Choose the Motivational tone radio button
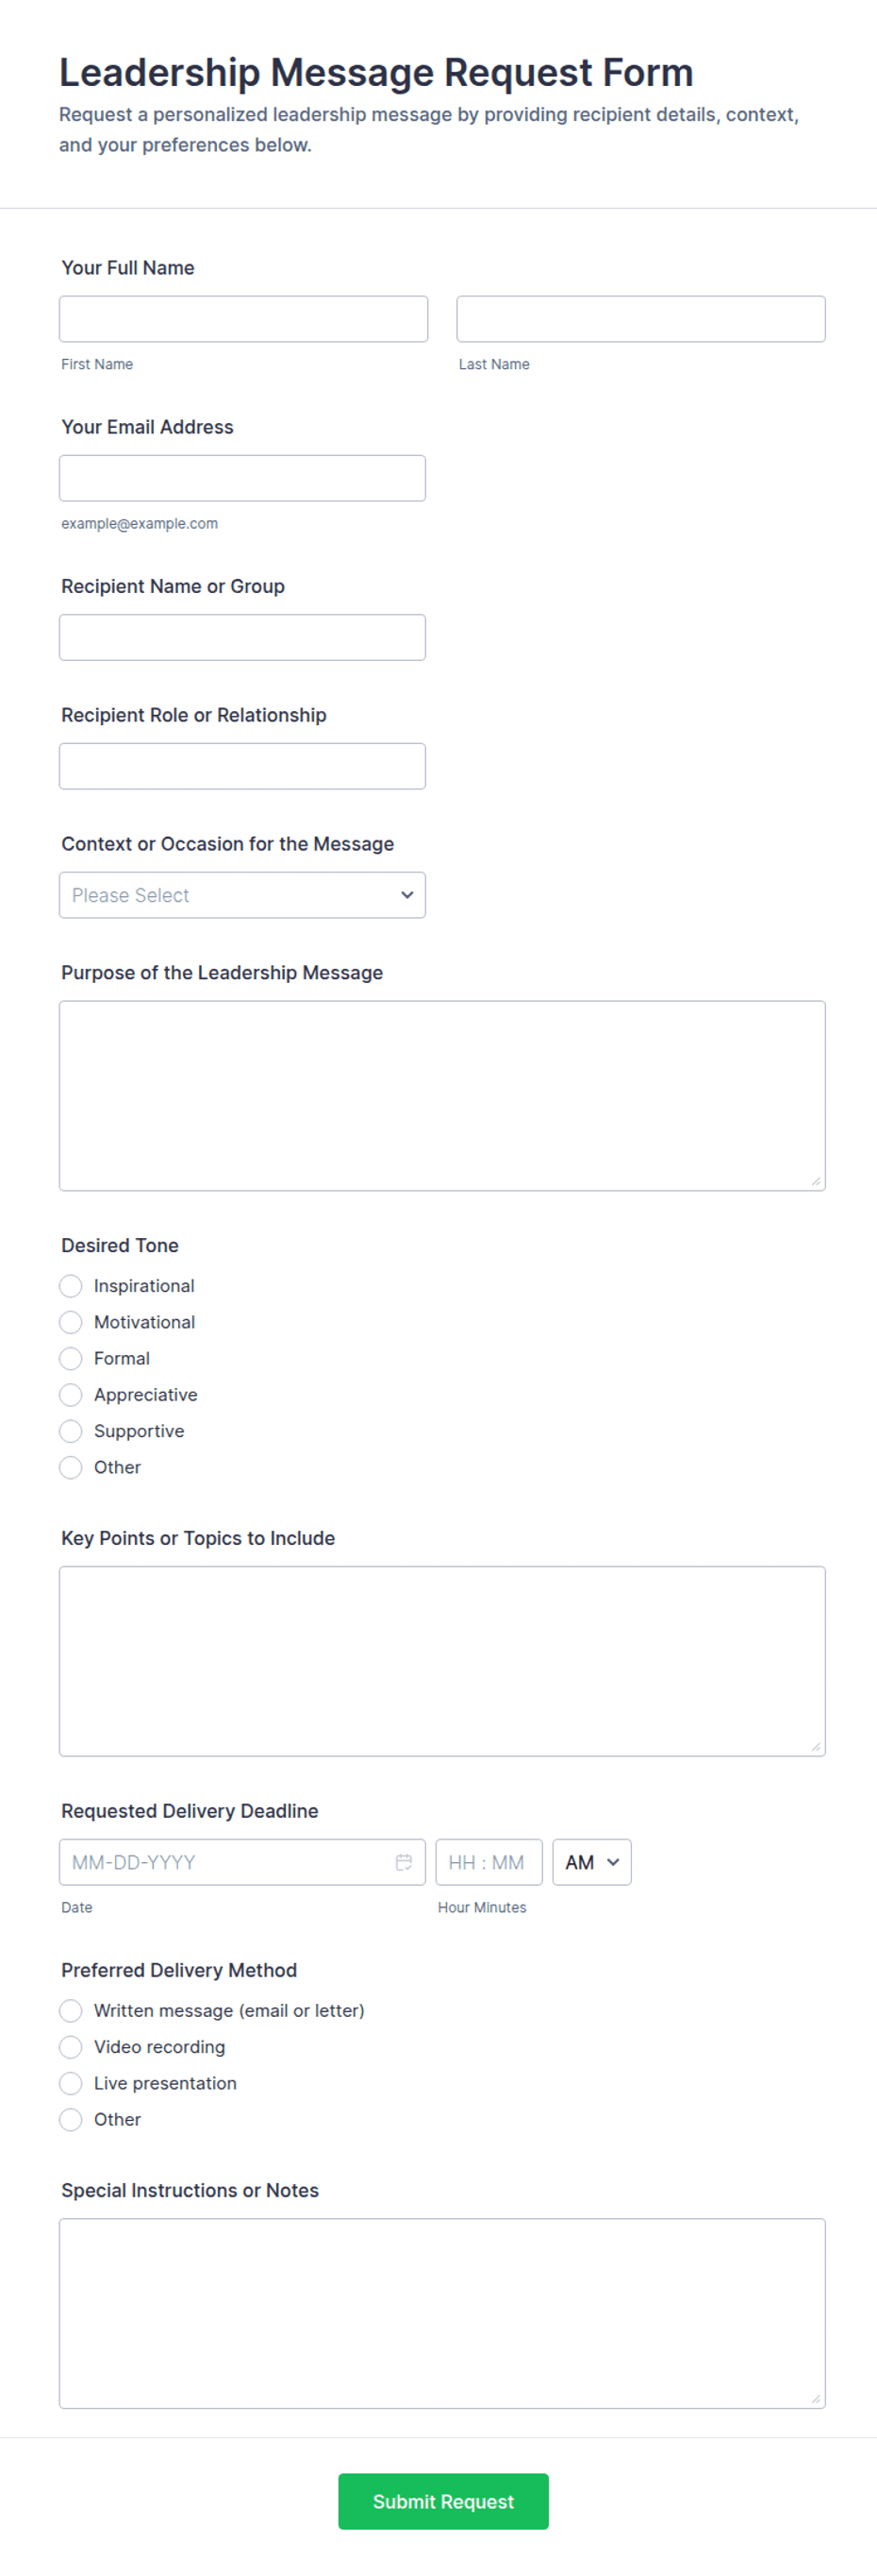The height and width of the screenshot is (2576, 877). (71, 1322)
